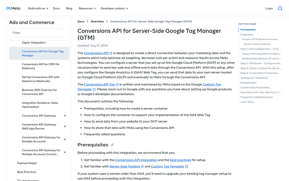This screenshot has height=181, width=289.
Task: Open the search magnifier icon
Action: pyautogui.click(x=280, y=8)
